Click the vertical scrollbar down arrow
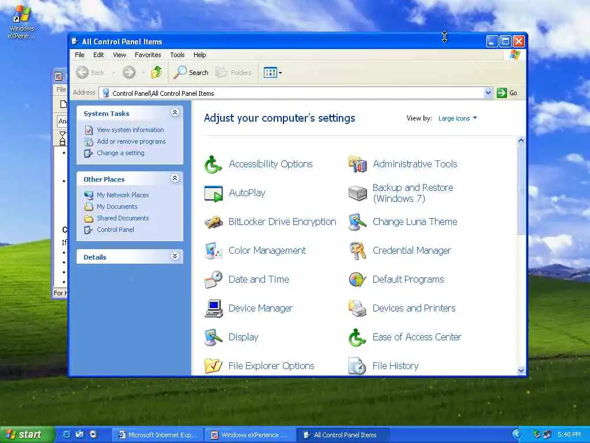Image resolution: width=590 pixels, height=443 pixels. 521,371
